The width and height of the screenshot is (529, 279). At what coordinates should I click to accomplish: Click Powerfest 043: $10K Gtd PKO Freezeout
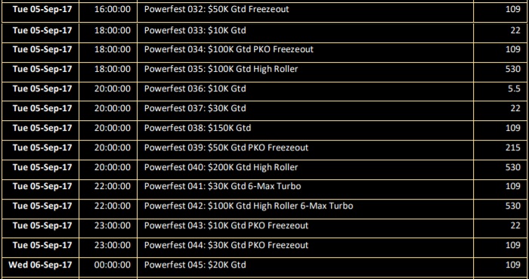(x=227, y=225)
